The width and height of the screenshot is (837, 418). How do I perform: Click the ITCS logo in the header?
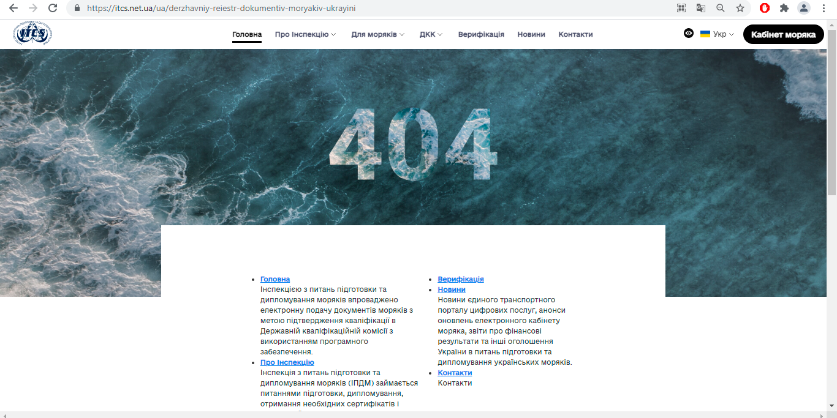(33, 34)
